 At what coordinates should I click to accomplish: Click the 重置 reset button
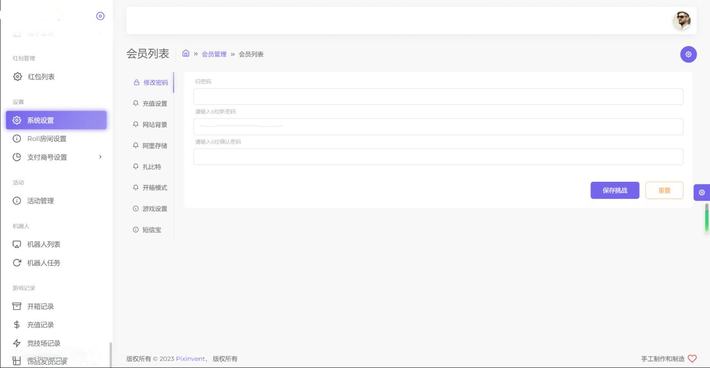point(664,190)
